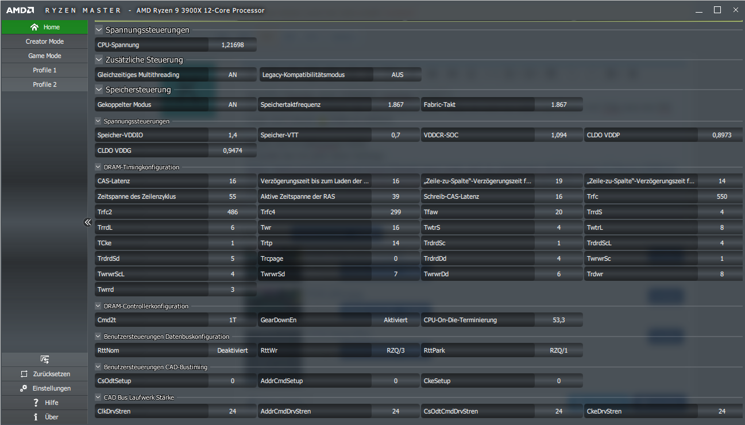
Task: Click the Zurücksetzen button
Action: (44, 374)
